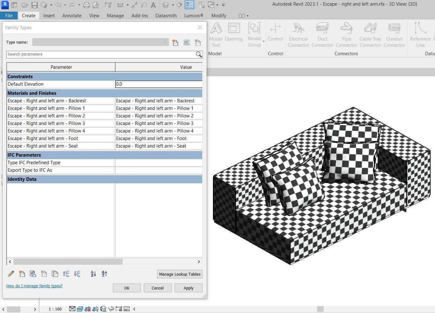Undo the last action in quick access toolbar
This screenshot has width=435, height=313.
(x=58, y=5)
